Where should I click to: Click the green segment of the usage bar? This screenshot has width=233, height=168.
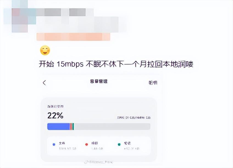point(73,127)
